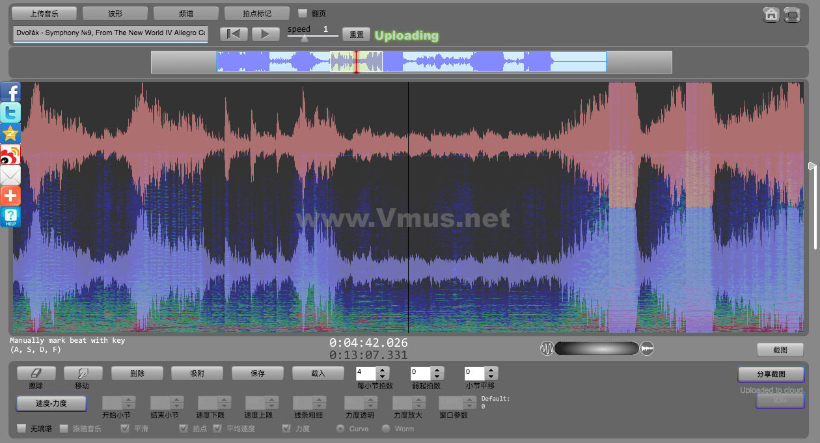Screen dimensions: 820x443
Task: Open the HELP question mark icon
Action: 10,217
